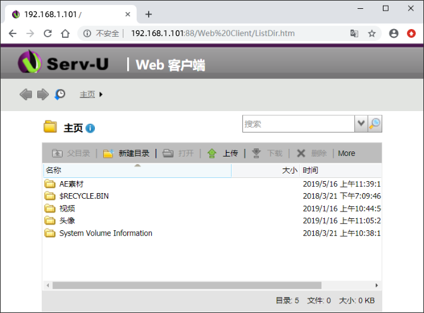Click the browser forward arrow

coord(30,33)
